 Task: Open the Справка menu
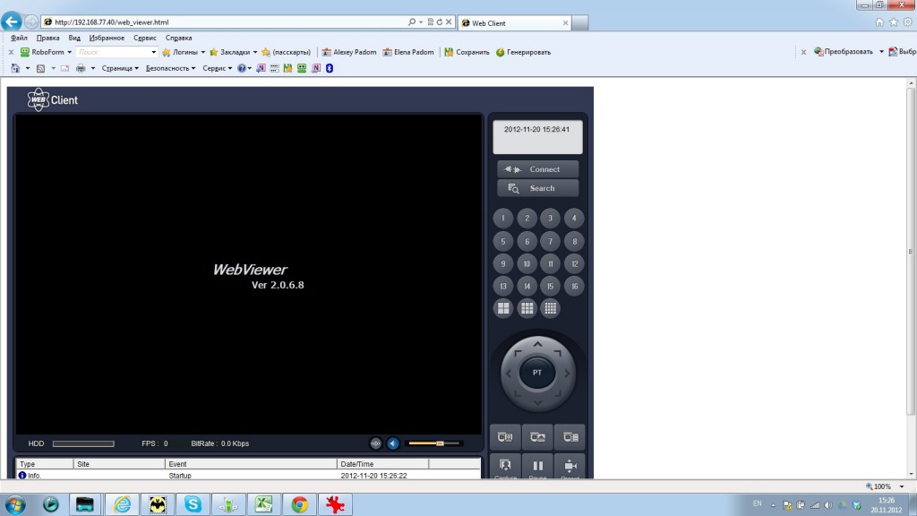coord(178,39)
